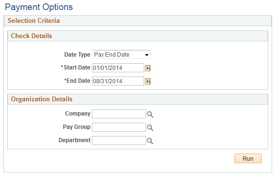The height and width of the screenshot is (175, 275).
Task: Click the Run button
Action: 248,158
